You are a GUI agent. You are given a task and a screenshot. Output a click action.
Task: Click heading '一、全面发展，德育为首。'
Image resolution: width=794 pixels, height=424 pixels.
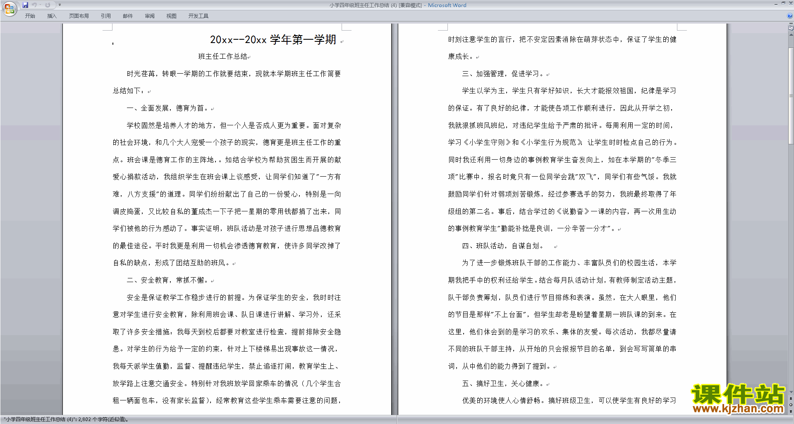(x=168, y=108)
